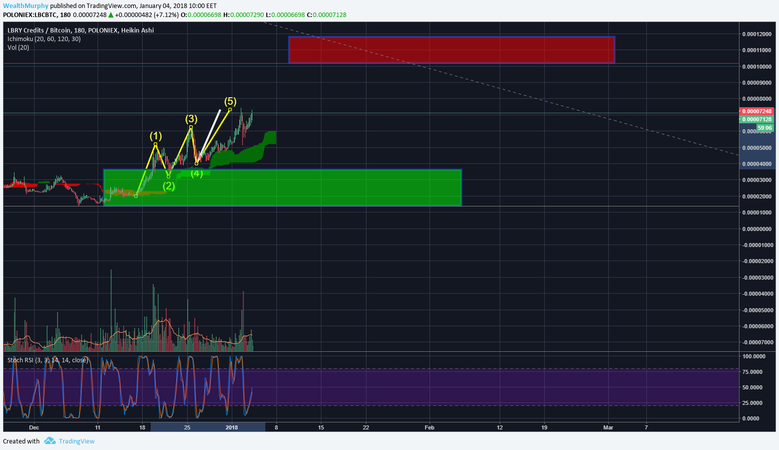The image size is (779, 450).
Task: Click the green 0.00007128 price tag
Action: click(x=756, y=119)
